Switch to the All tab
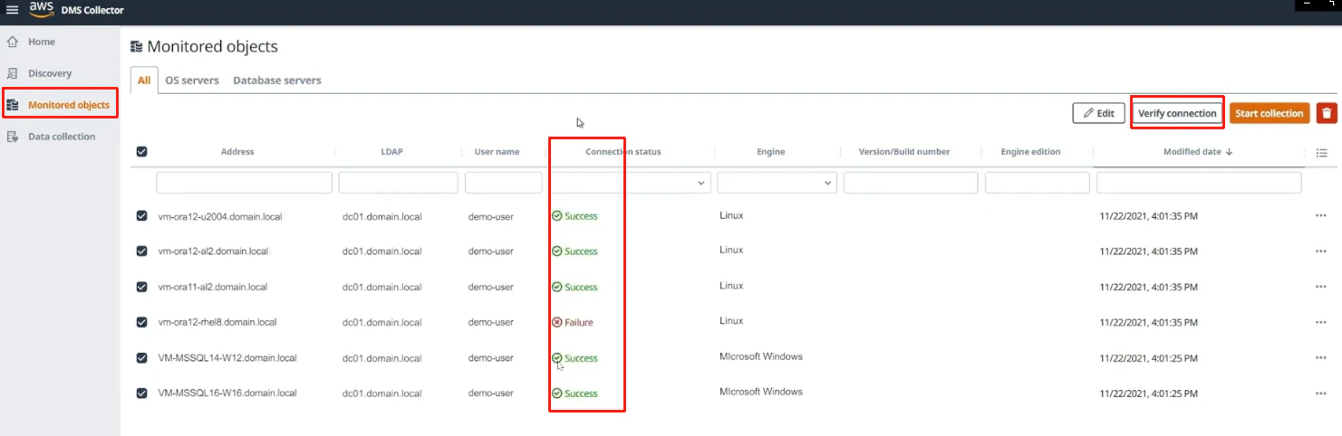 coord(144,80)
